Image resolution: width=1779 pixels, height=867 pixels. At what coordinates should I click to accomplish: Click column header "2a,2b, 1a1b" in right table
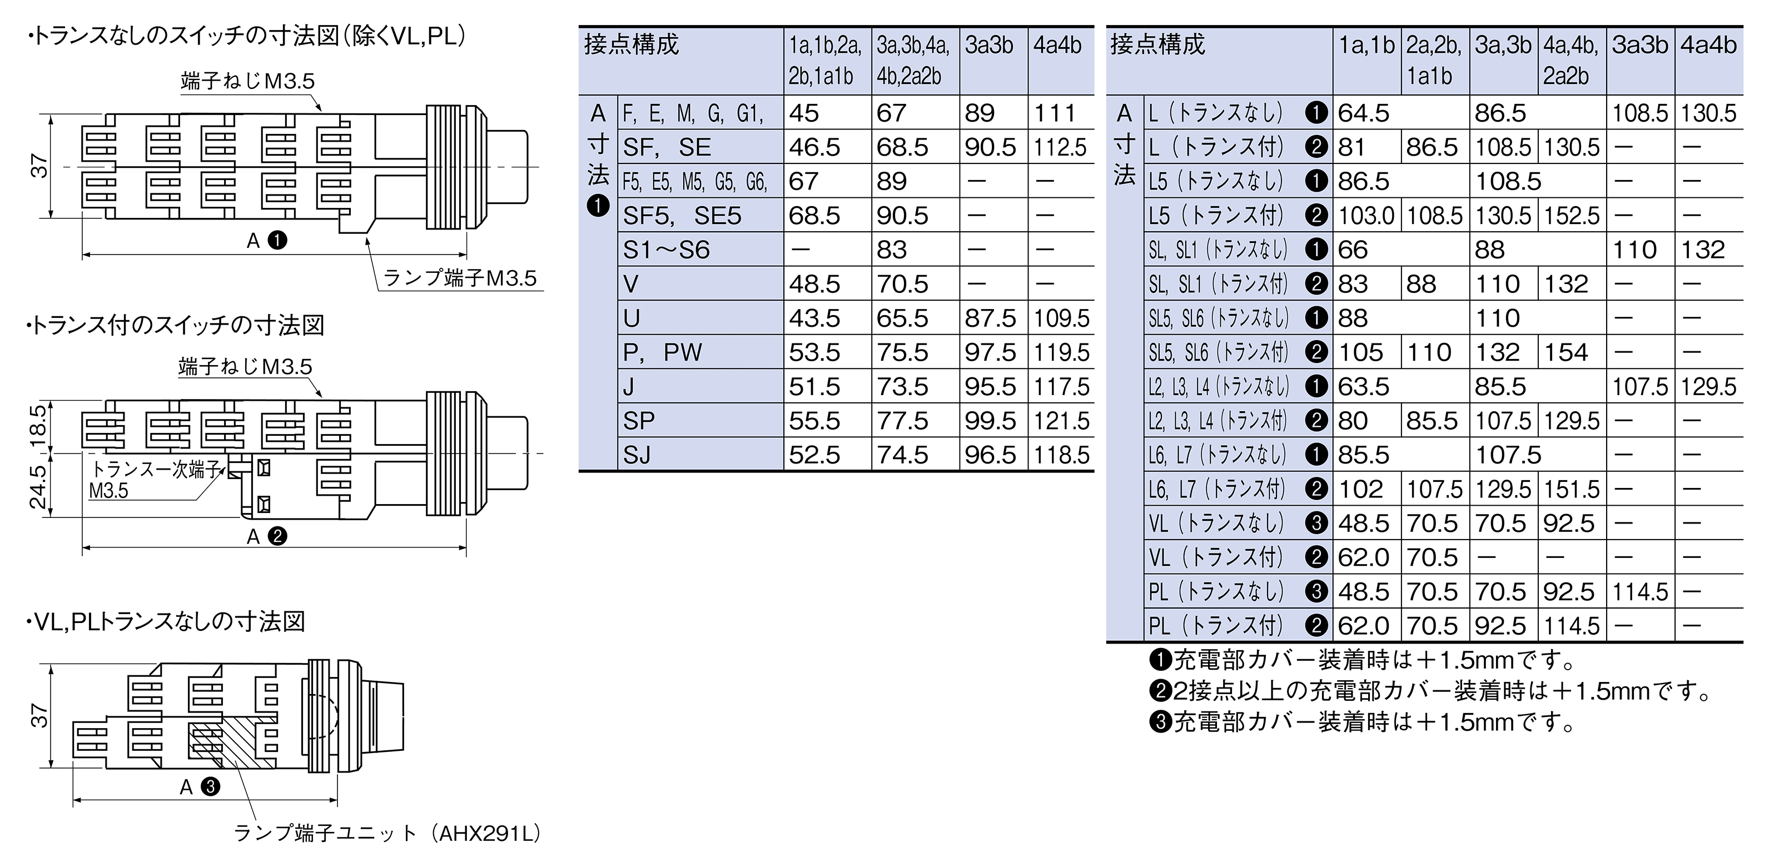(1434, 60)
